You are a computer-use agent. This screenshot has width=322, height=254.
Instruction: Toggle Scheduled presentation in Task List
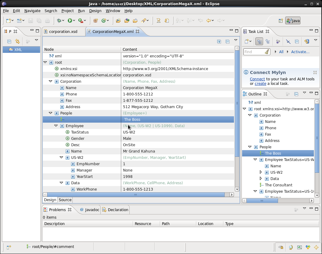[267, 42]
